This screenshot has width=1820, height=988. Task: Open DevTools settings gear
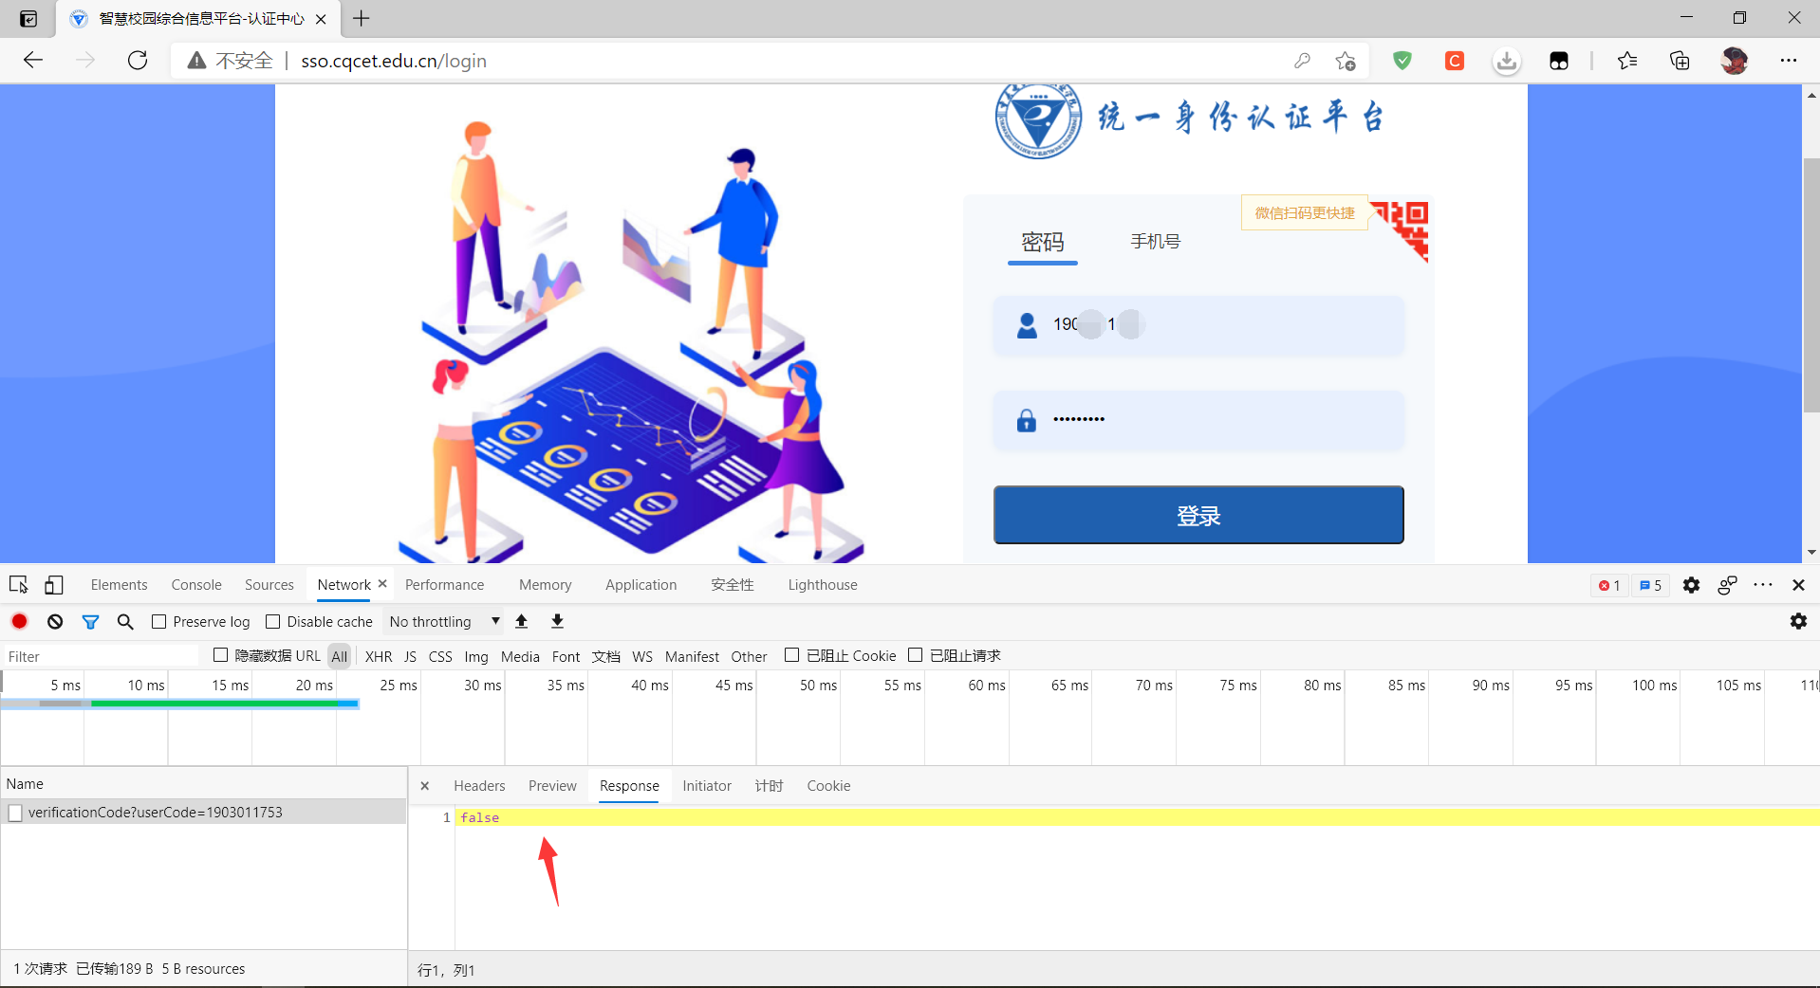click(x=1691, y=585)
